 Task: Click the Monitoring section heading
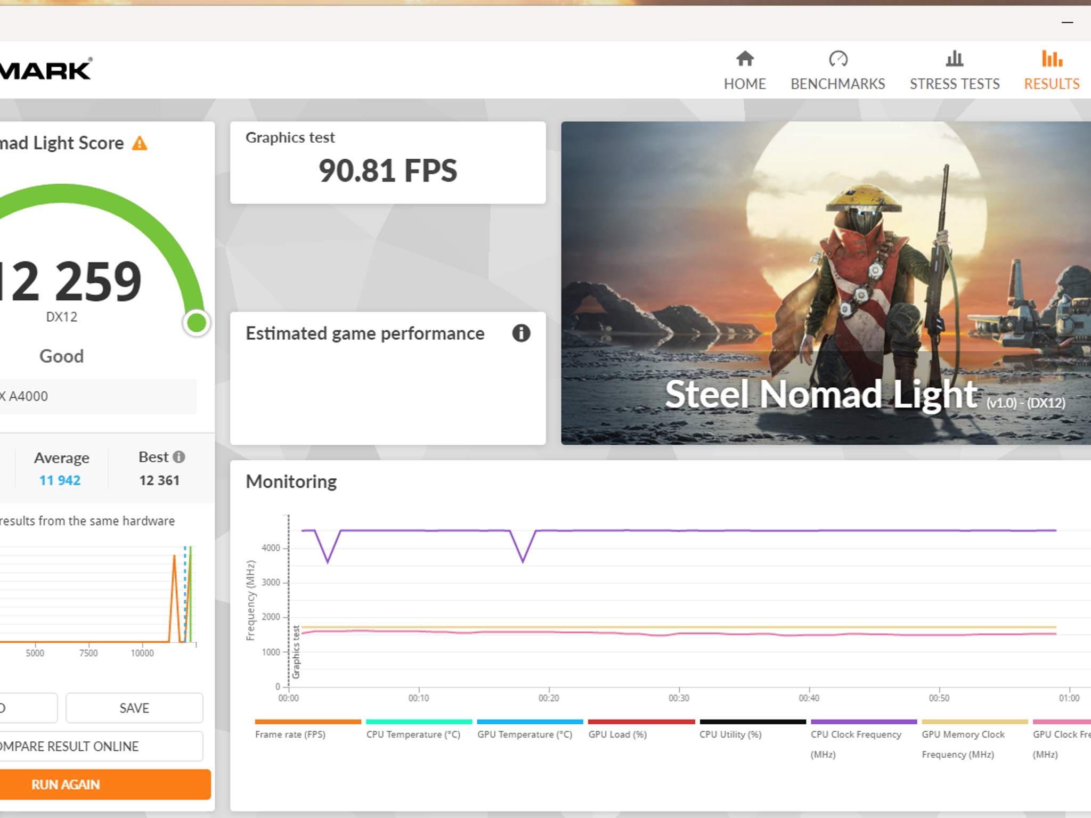click(x=291, y=481)
